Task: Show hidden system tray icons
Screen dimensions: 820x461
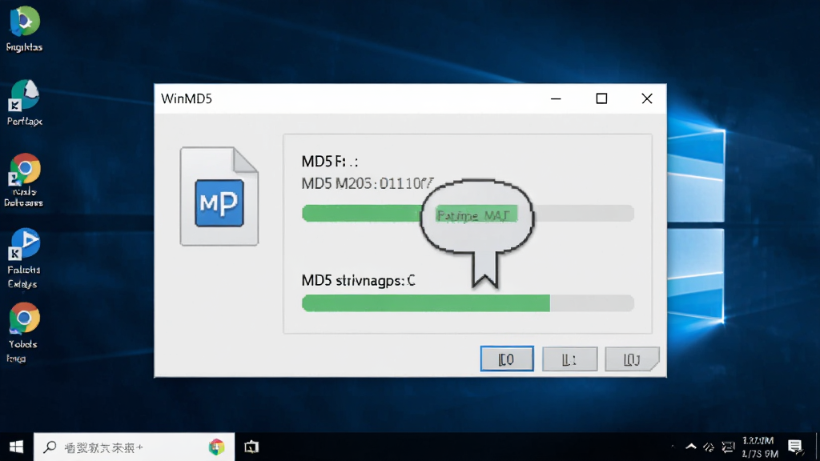Action: (691, 447)
